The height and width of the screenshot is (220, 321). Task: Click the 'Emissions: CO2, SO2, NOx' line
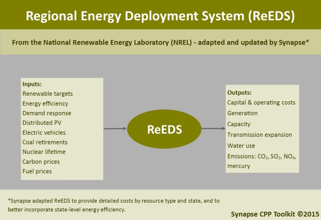pyautogui.click(x=262, y=157)
